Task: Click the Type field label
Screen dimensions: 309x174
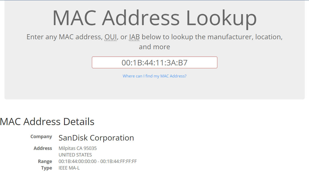Action: [46, 168]
